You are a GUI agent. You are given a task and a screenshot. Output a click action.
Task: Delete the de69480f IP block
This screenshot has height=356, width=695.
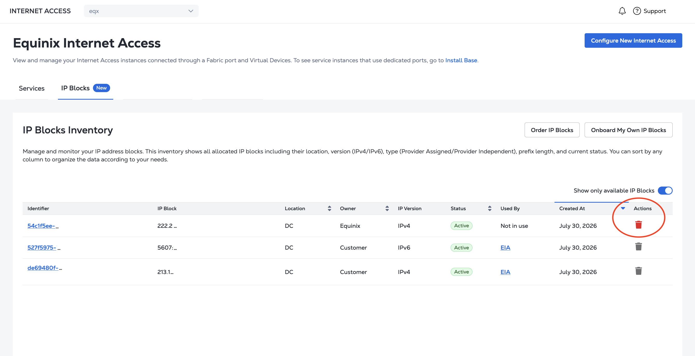638,271
